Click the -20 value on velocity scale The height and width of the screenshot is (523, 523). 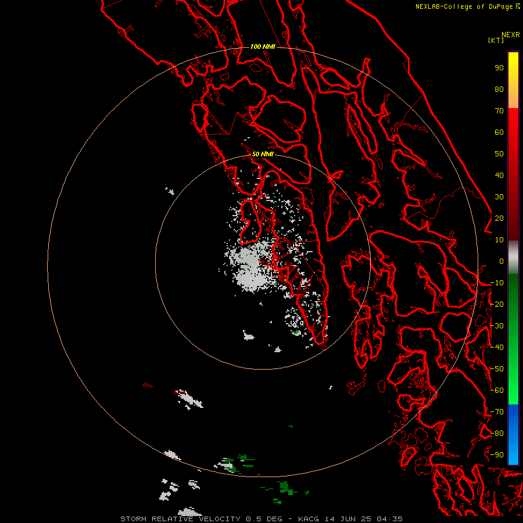click(497, 305)
